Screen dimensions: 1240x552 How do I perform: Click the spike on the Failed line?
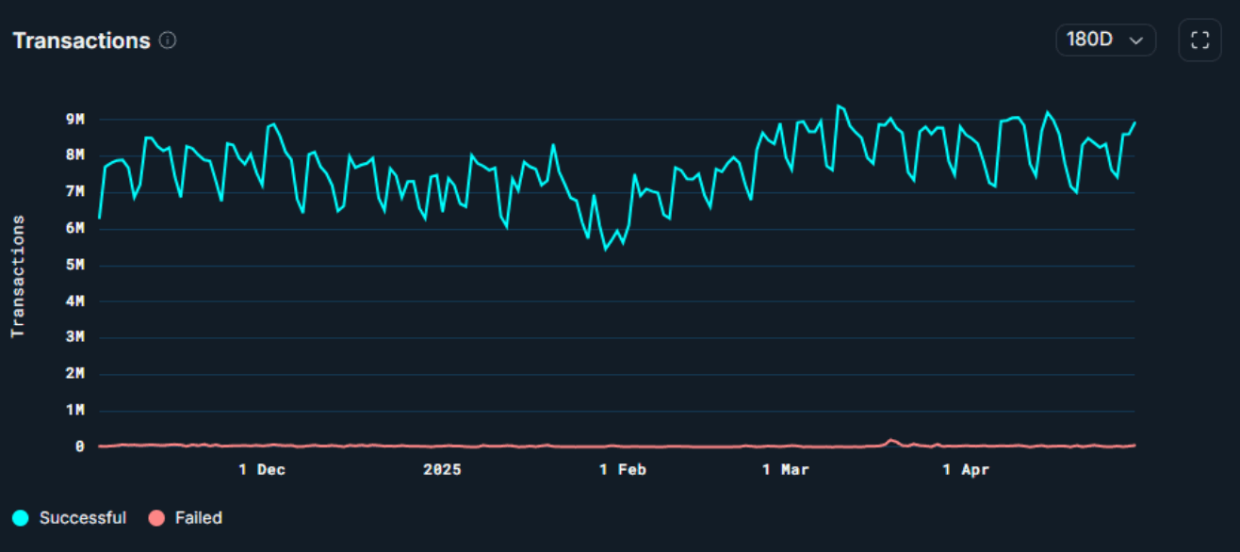tap(890, 440)
